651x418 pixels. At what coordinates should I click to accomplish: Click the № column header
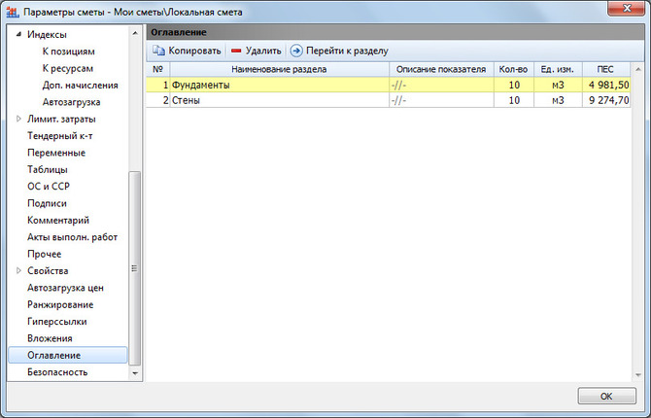[x=157, y=69]
